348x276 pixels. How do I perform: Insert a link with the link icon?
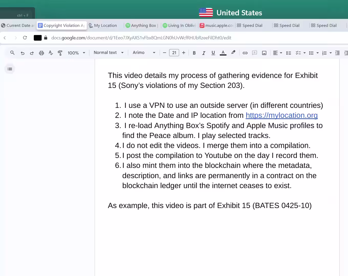coord(245,53)
